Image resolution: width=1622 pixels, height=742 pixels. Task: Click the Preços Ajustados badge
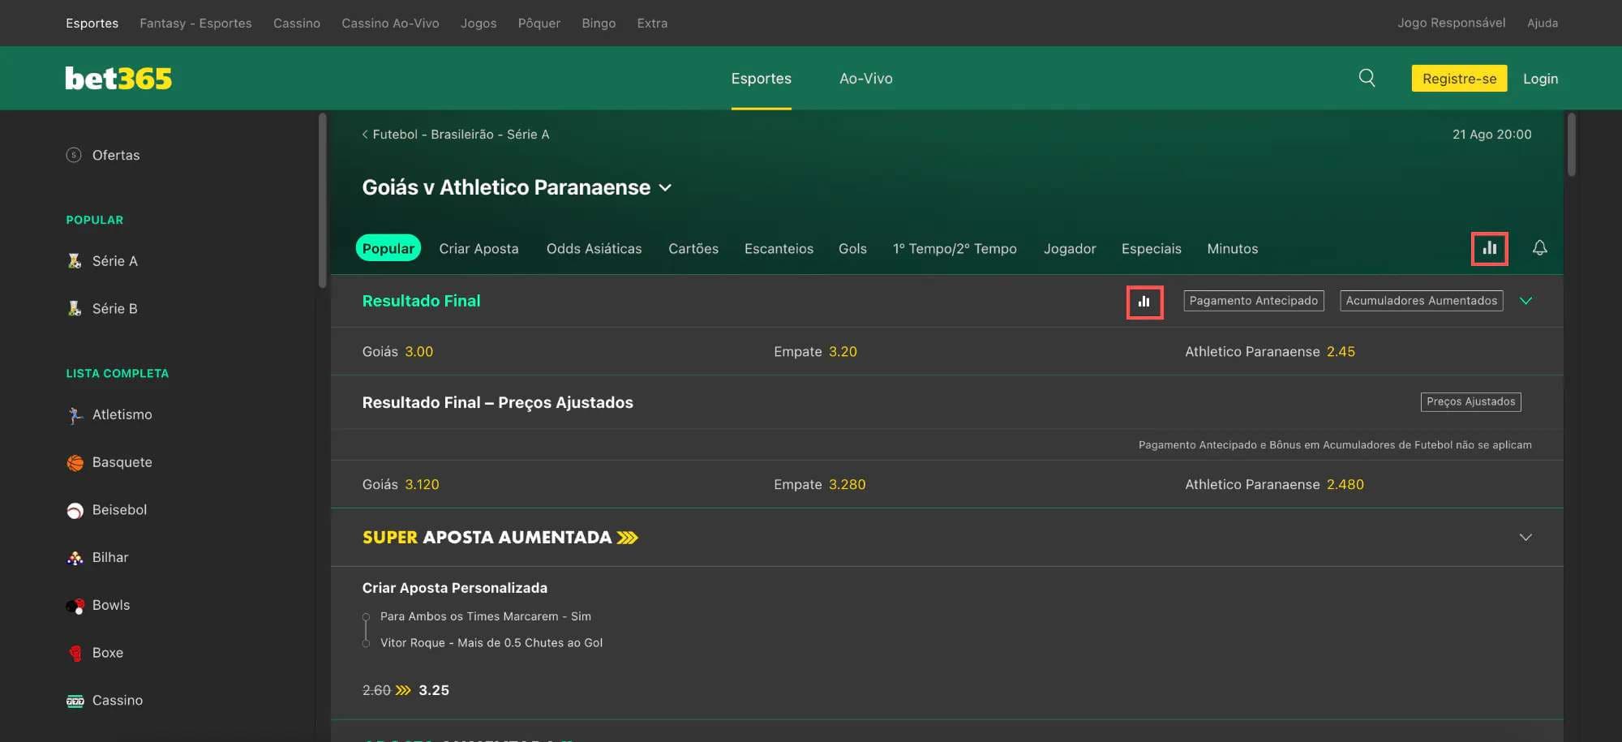1470,402
